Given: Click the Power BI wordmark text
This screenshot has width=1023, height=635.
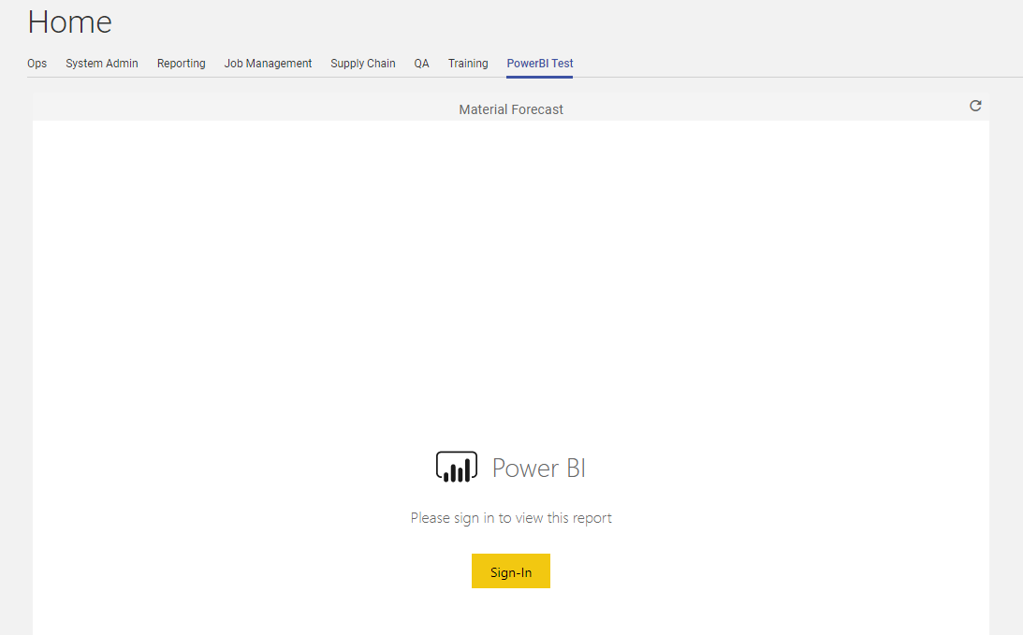Looking at the screenshot, I should click(539, 469).
